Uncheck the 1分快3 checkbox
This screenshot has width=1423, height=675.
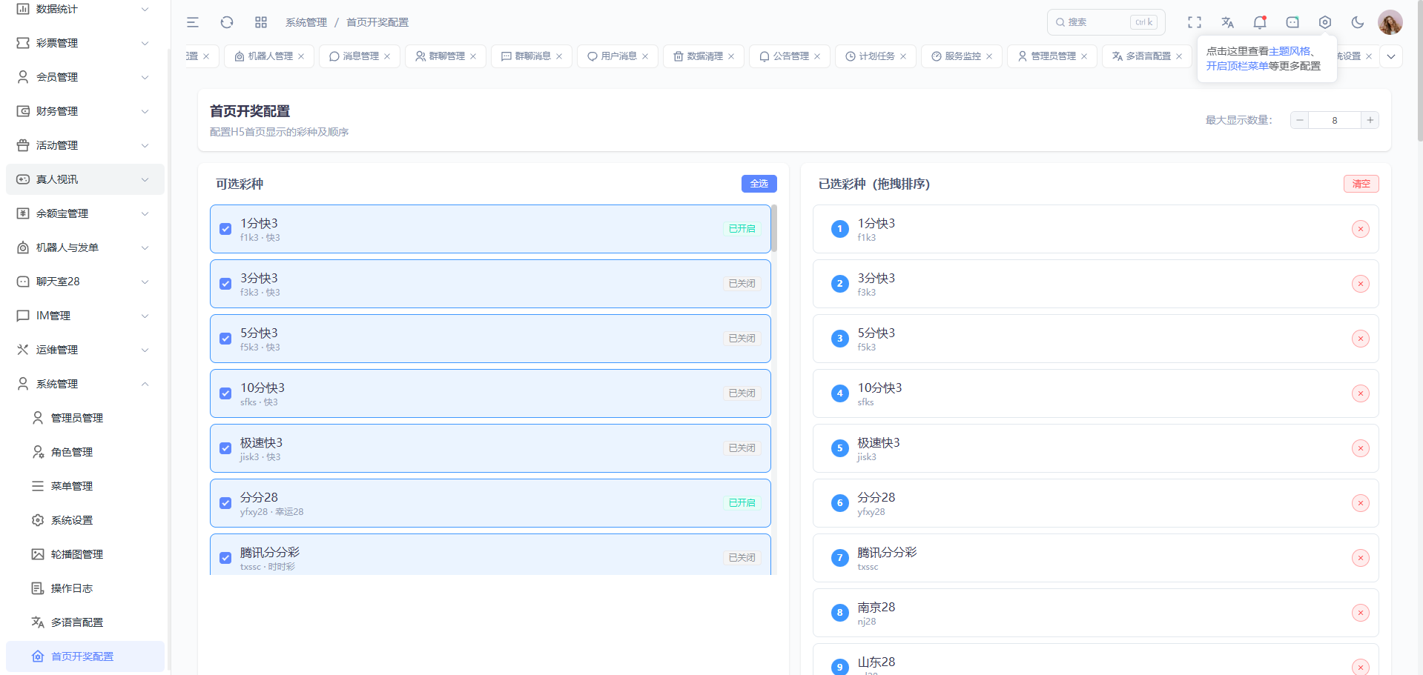[x=225, y=229]
